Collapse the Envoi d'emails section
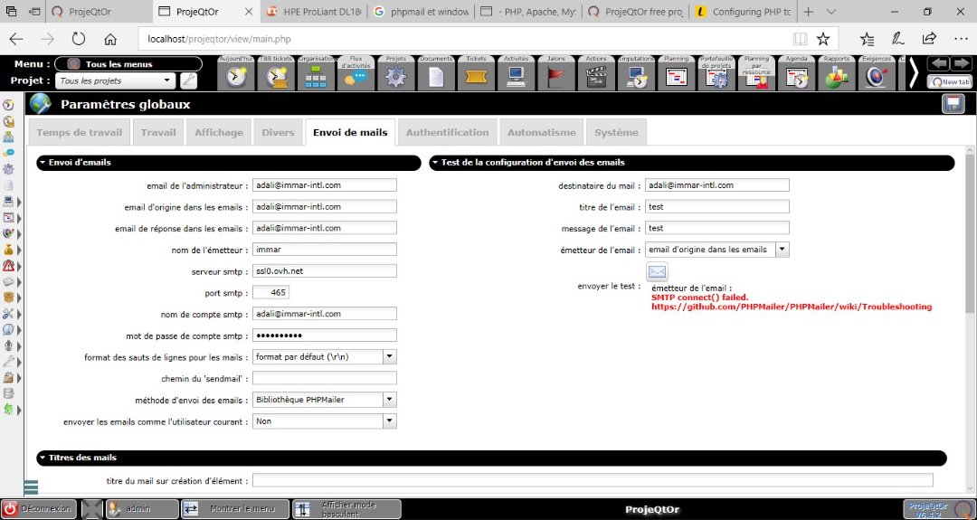The height and width of the screenshot is (520, 977). point(43,164)
